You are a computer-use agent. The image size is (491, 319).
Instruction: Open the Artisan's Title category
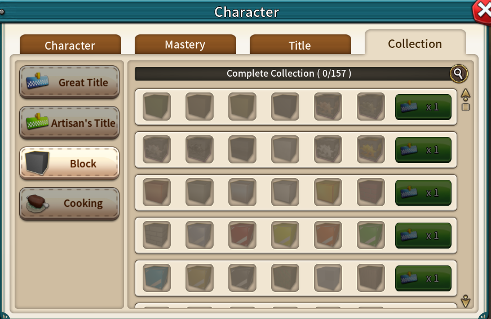click(69, 122)
